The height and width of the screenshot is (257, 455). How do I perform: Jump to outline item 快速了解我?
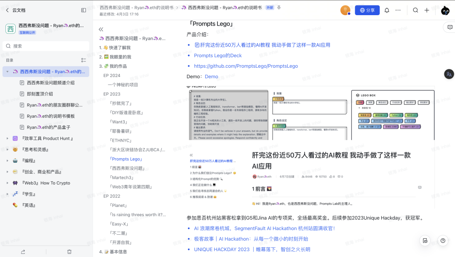coord(115,48)
